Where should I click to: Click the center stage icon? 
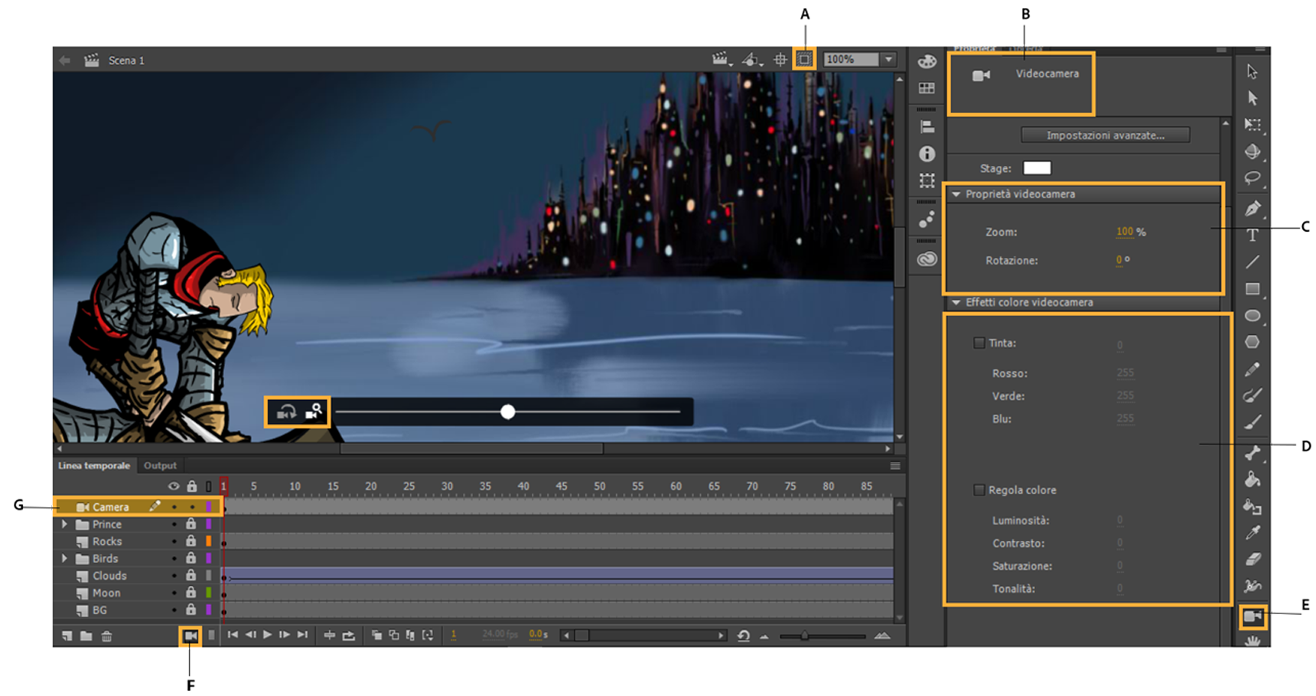pyautogui.click(x=780, y=59)
